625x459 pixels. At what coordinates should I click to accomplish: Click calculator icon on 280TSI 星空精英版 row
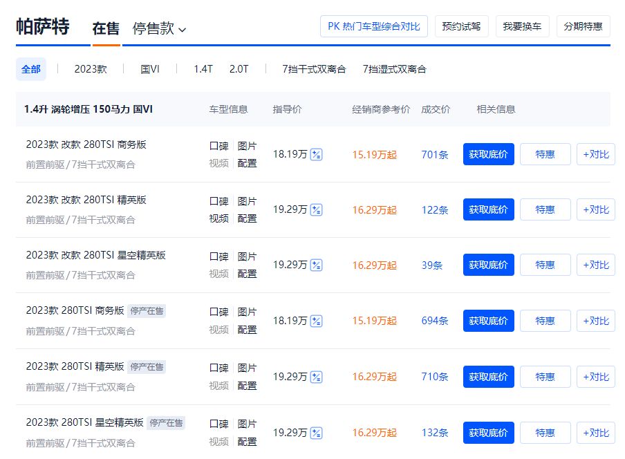click(x=316, y=433)
